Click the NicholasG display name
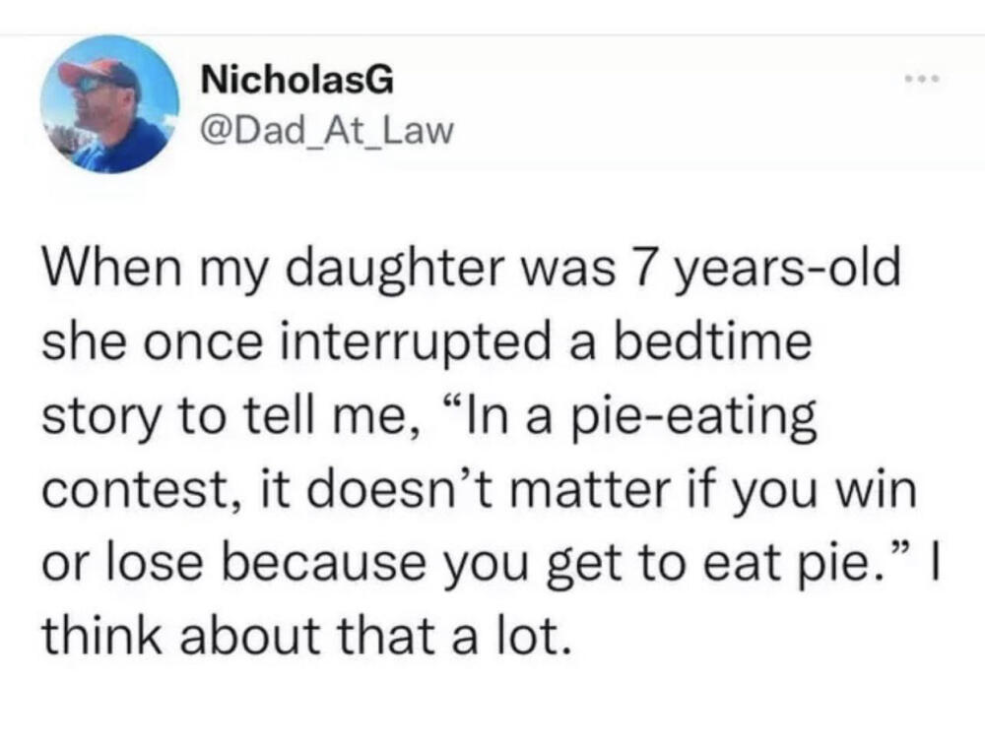Screen dimensions: 985x740 (x=297, y=80)
